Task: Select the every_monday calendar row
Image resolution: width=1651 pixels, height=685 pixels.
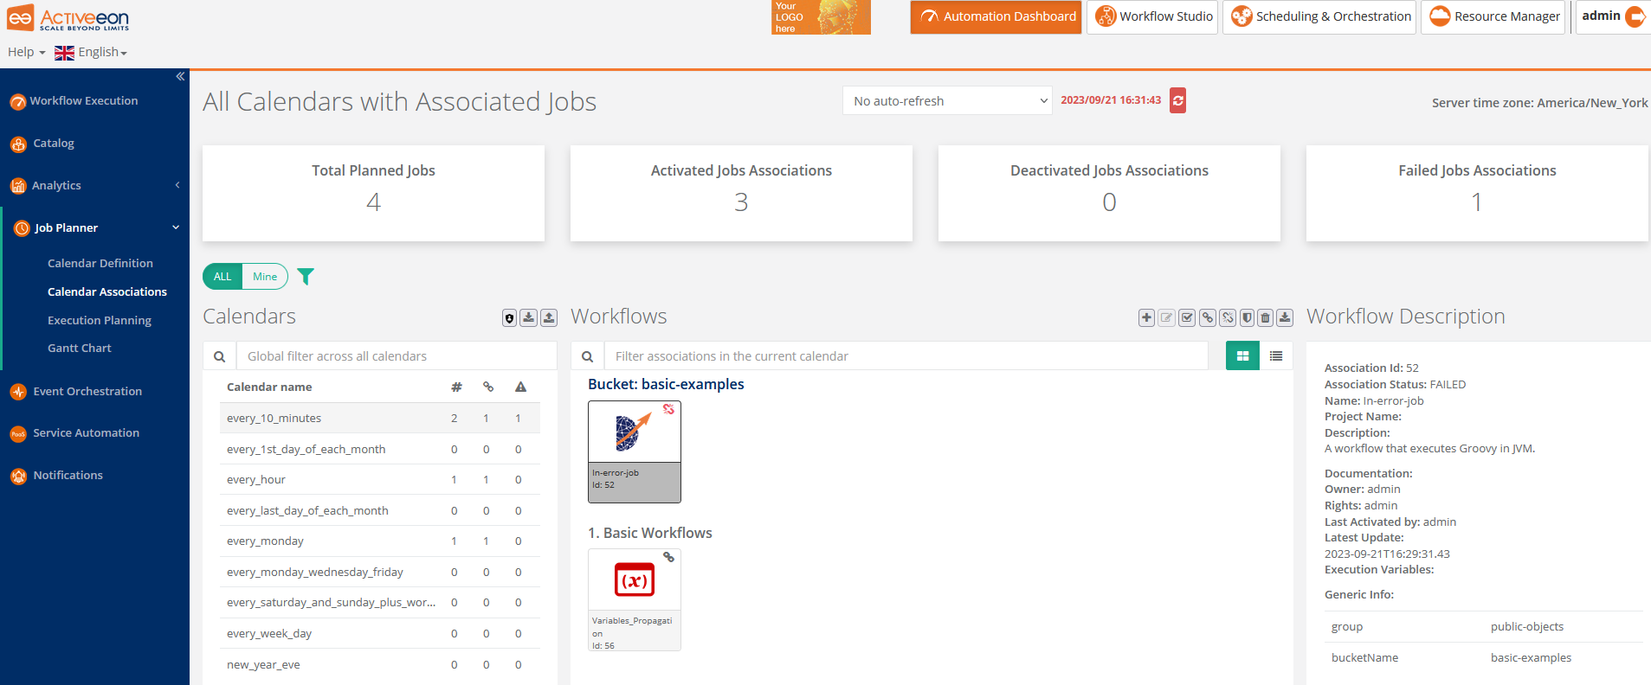Action: [380, 541]
